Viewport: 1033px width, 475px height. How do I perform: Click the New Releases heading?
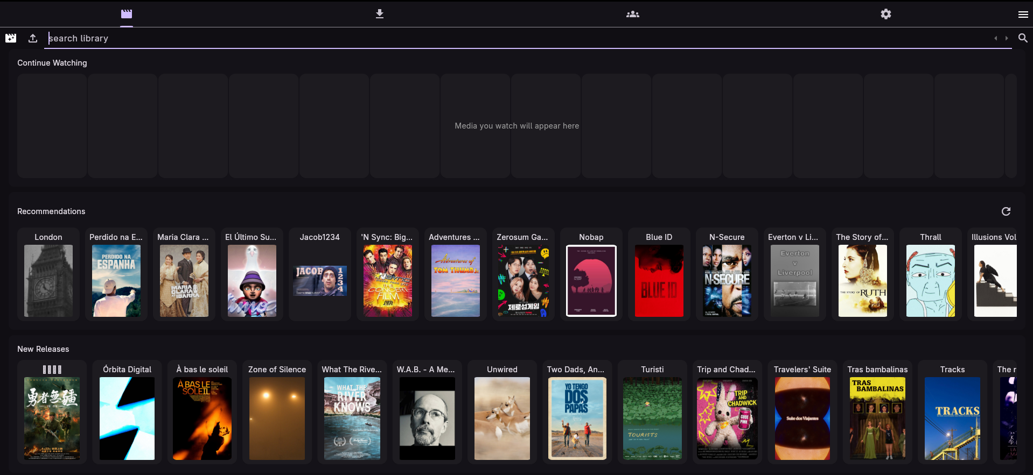pos(43,349)
